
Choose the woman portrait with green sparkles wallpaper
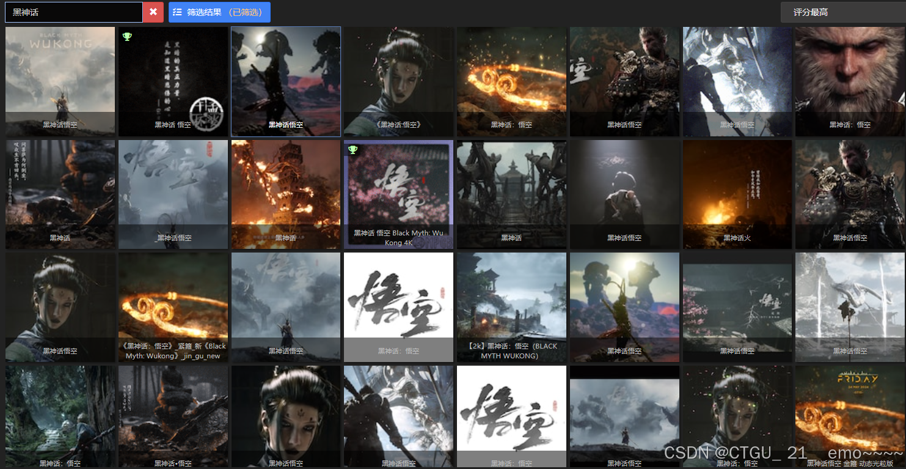click(x=737, y=417)
